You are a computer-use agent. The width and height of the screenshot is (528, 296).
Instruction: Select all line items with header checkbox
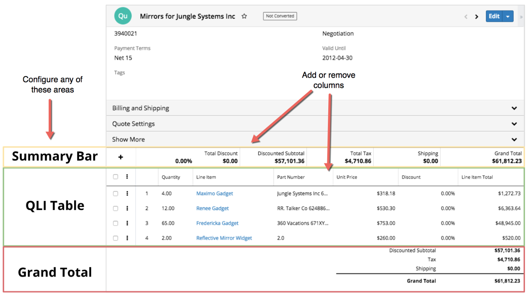coord(116,177)
